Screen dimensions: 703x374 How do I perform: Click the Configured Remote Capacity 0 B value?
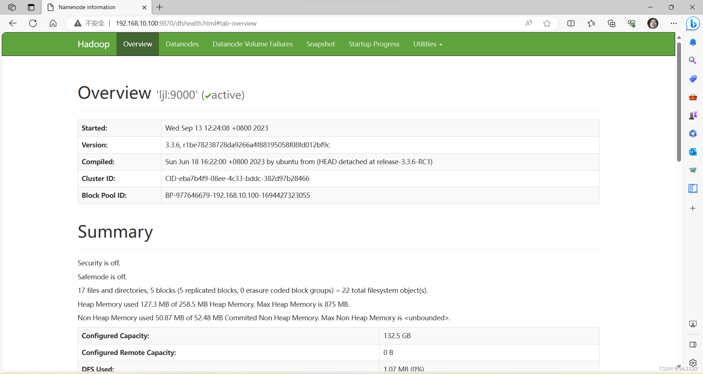[x=388, y=353]
